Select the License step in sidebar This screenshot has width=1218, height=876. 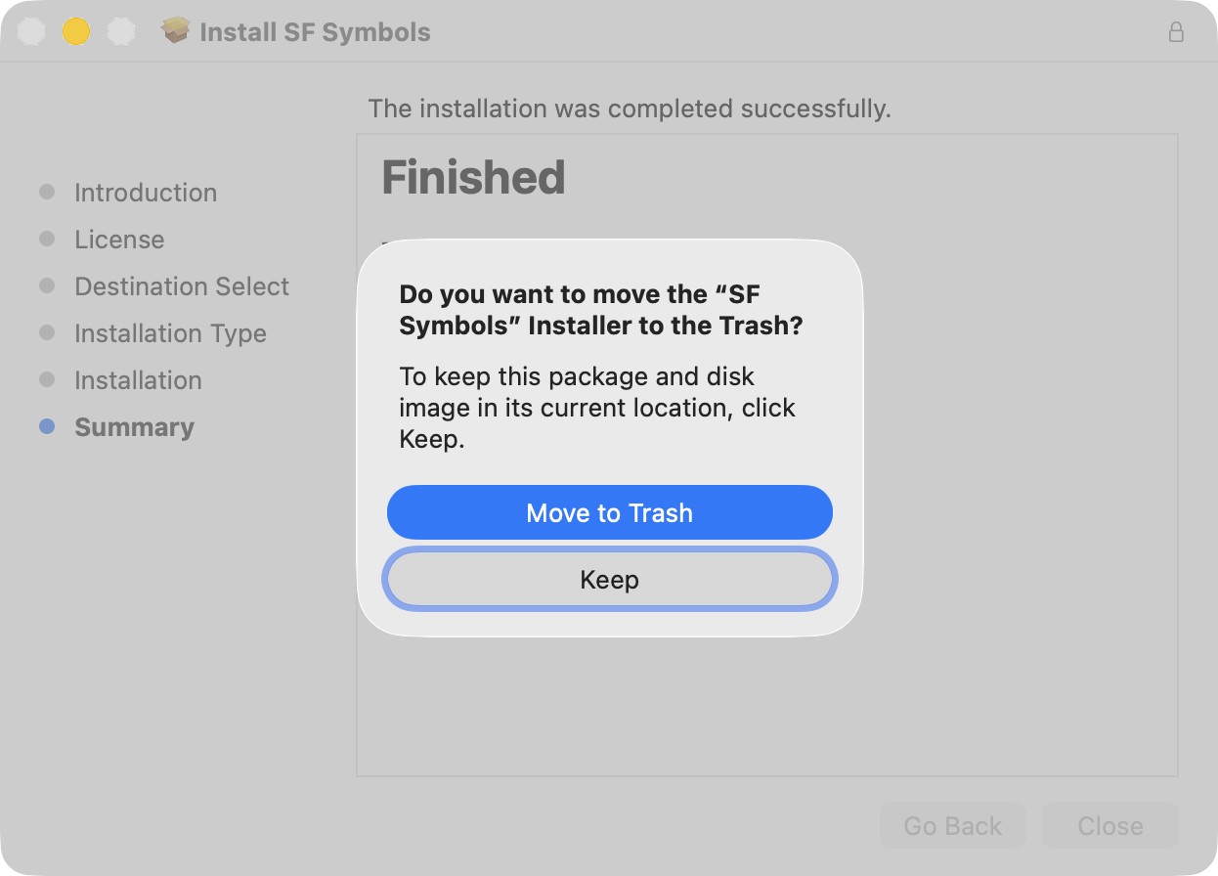[119, 240]
